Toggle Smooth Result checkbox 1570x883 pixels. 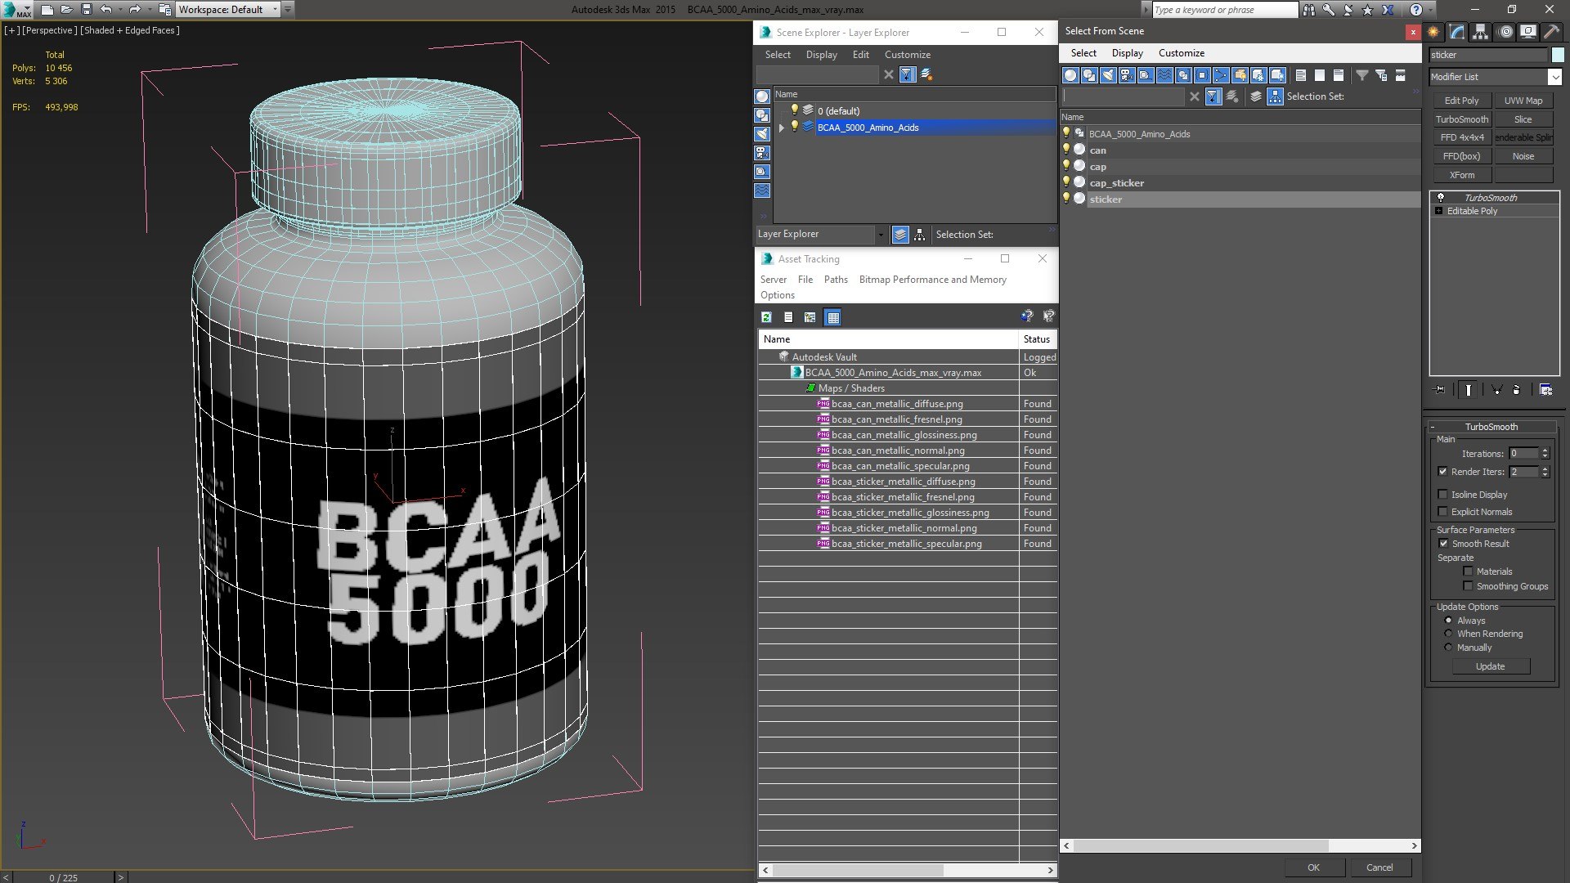pos(1443,544)
